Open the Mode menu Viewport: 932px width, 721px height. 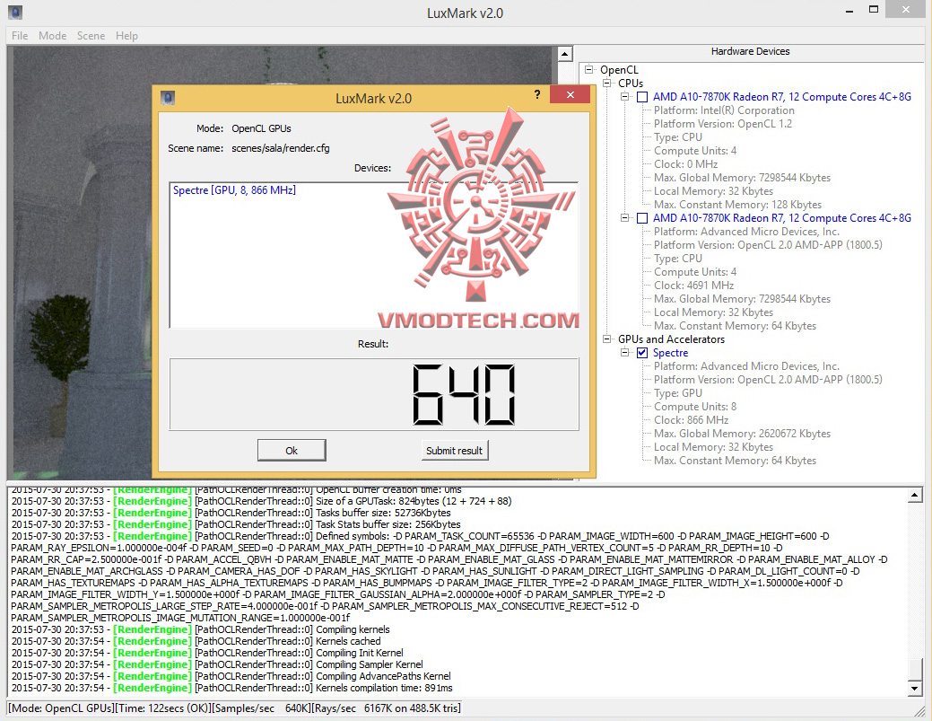(52, 36)
